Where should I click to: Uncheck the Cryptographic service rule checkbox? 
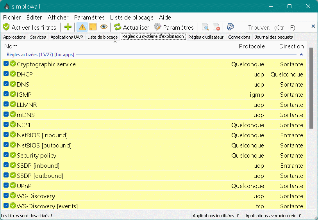(x=6, y=64)
